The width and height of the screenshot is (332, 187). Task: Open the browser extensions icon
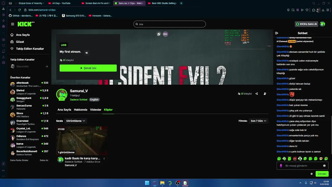click(314, 10)
